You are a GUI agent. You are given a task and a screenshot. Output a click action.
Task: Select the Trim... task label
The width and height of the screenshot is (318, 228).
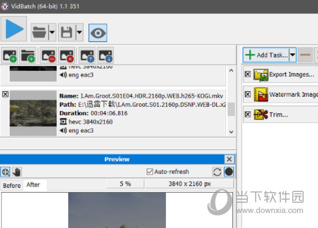pyautogui.click(x=278, y=115)
